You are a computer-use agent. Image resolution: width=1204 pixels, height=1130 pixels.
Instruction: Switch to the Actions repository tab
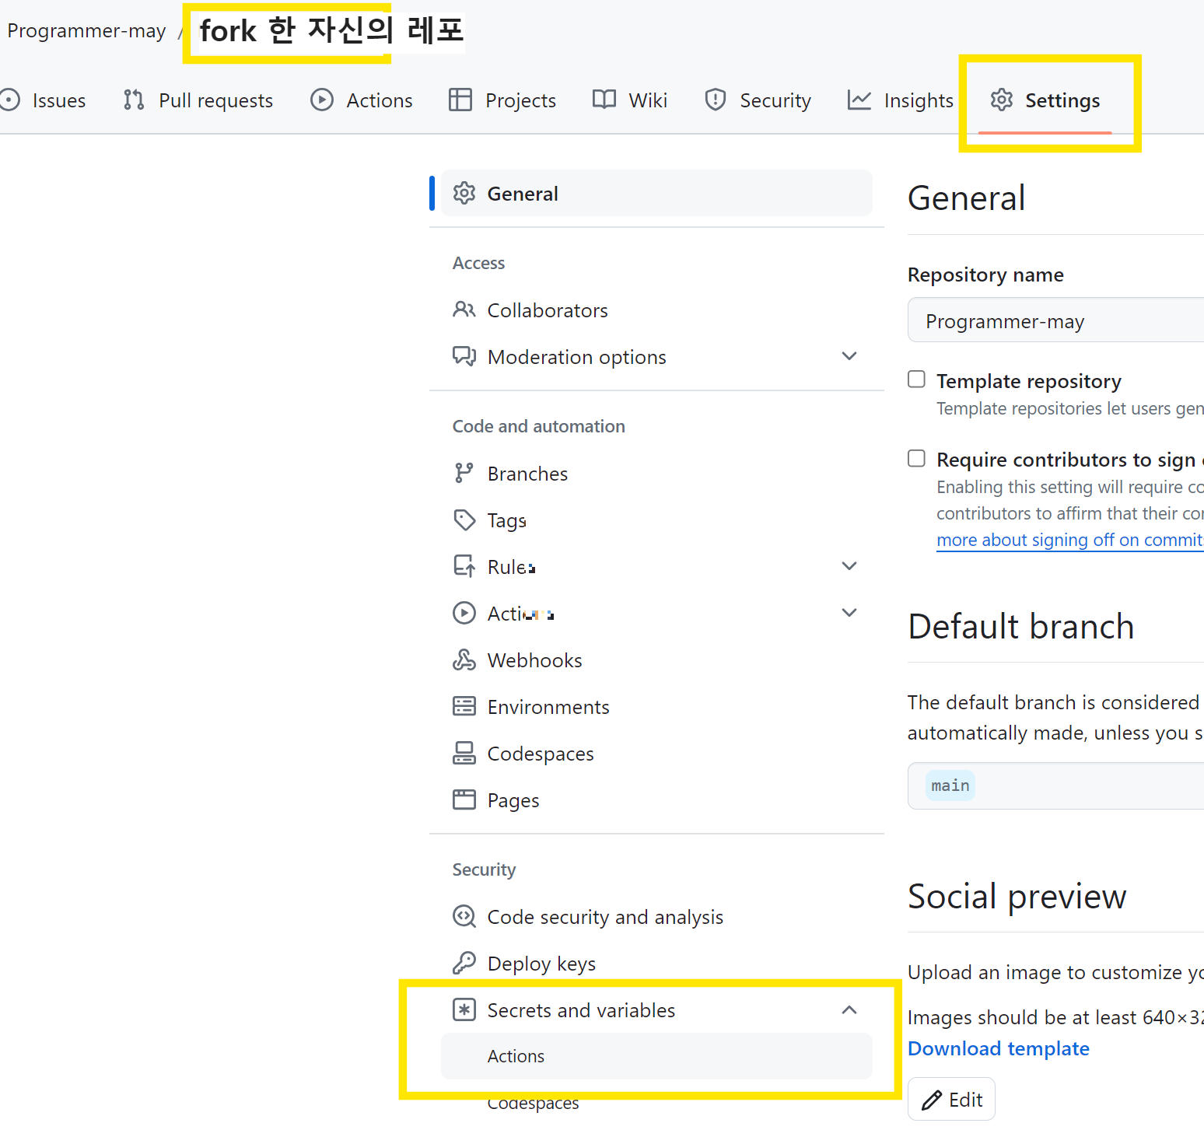pyautogui.click(x=362, y=100)
